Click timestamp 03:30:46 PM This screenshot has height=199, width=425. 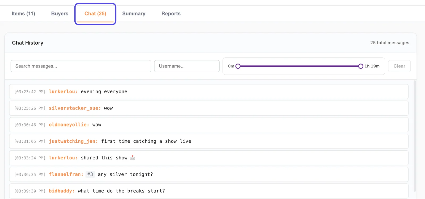click(x=30, y=125)
